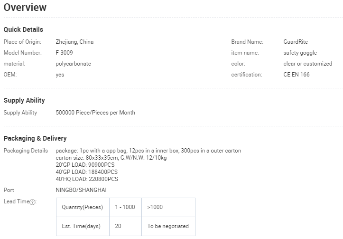Click the GuardRite brand name
Screen dimensions: 343x239
(x=296, y=42)
